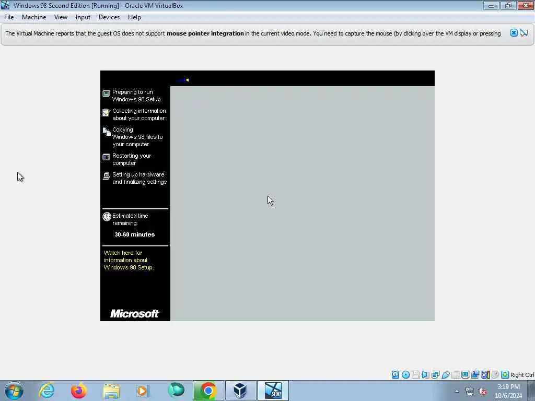The image size is (535, 401).
Task: Click the clock icon beside Estimated time remaining
Action: point(107,217)
